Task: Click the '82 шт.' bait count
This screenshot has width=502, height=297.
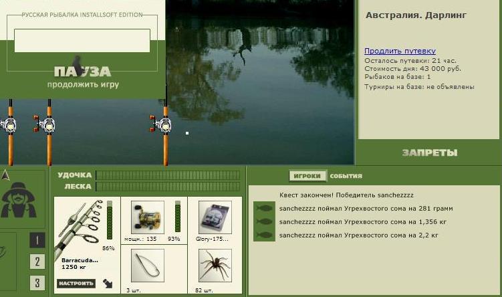Action: coord(204,290)
